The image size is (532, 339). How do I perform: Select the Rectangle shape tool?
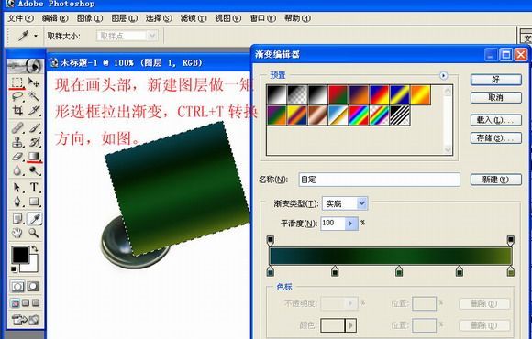pyautogui.click(x=34, y=202)
